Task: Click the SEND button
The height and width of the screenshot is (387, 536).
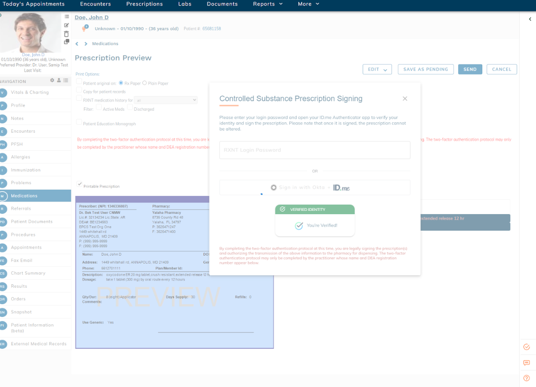Action: pyautogui.click(x=470, y=69)
